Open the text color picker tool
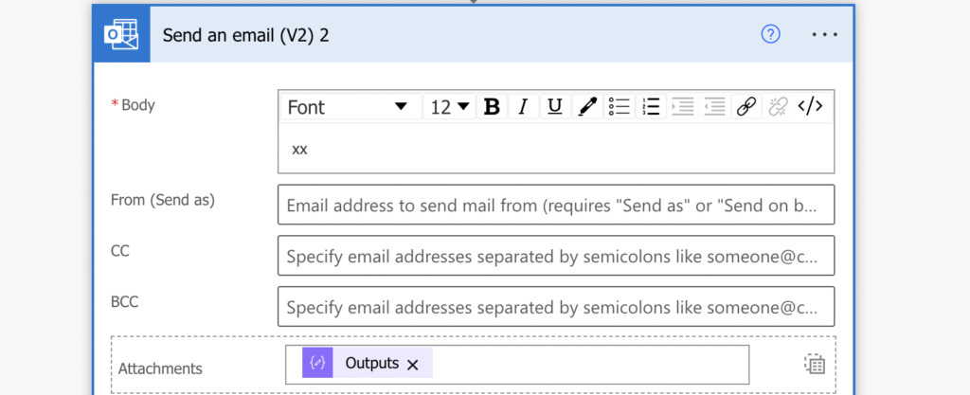Image resolution: width=970 pixels, height=395 pixels. tap(587, 107)
